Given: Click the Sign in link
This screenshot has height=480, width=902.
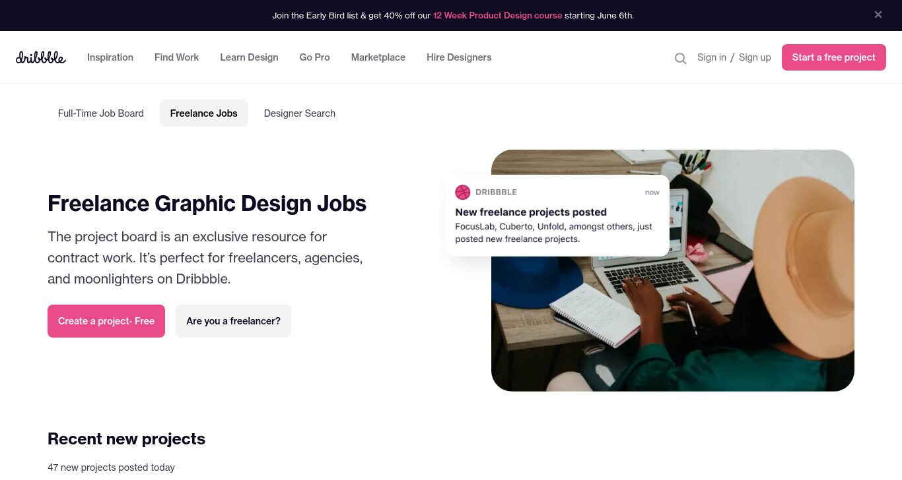Looking at the screenshot, I should 712,57.
